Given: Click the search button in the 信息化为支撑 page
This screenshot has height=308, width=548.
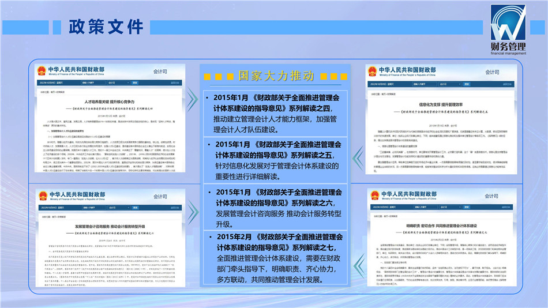Looking at the screenshot, I should coord(467,84).
